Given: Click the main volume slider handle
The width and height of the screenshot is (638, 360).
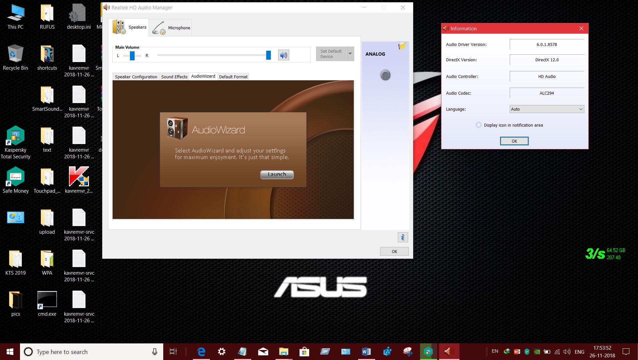Looking at the screenshot, I should (x=269, y=55).
